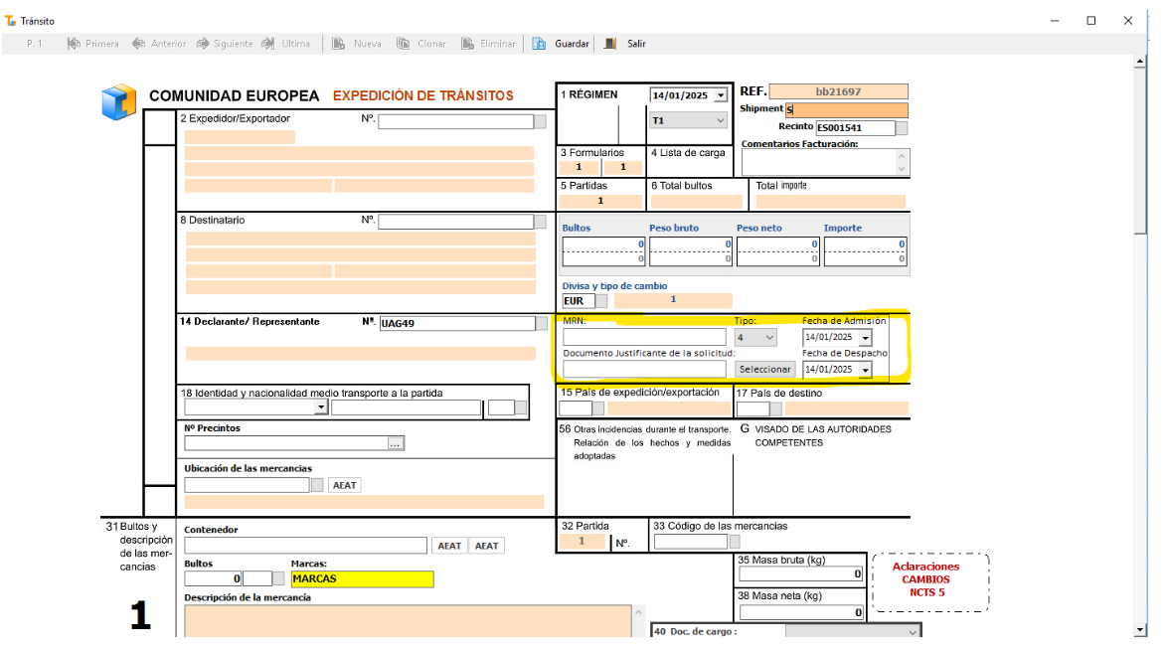Image resolution: width=1169 pixels, height=652 pixels.
Task: Click the Guardar save icon in toolbar
Action: [x=539, y=44]
